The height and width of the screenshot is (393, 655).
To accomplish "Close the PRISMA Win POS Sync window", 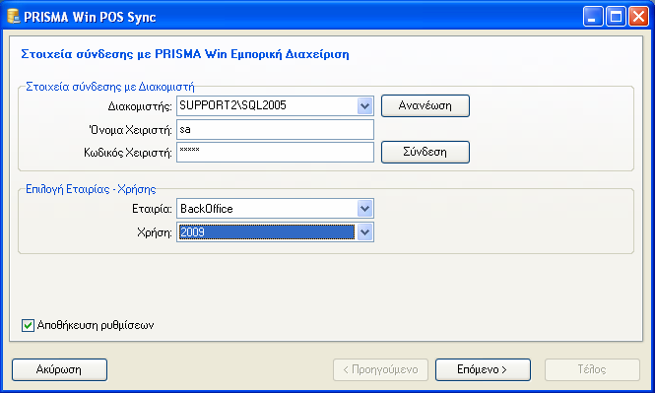I will [638, 17].
